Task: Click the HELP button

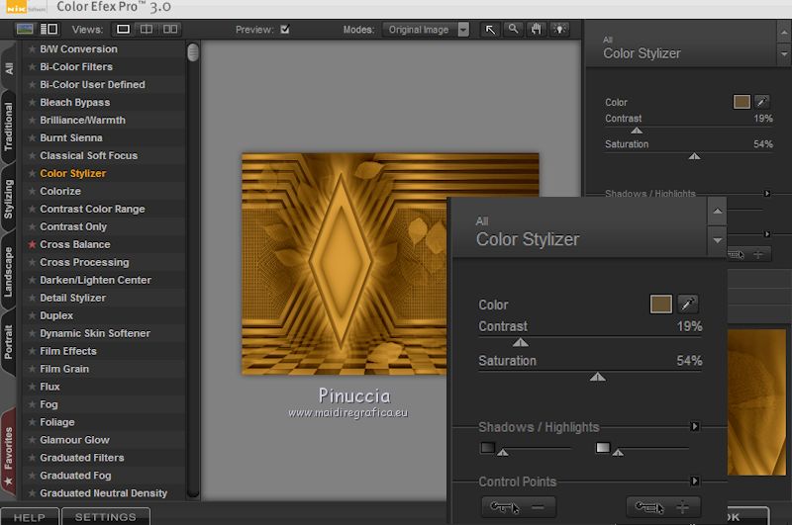Action: click(x=30, y=517)
